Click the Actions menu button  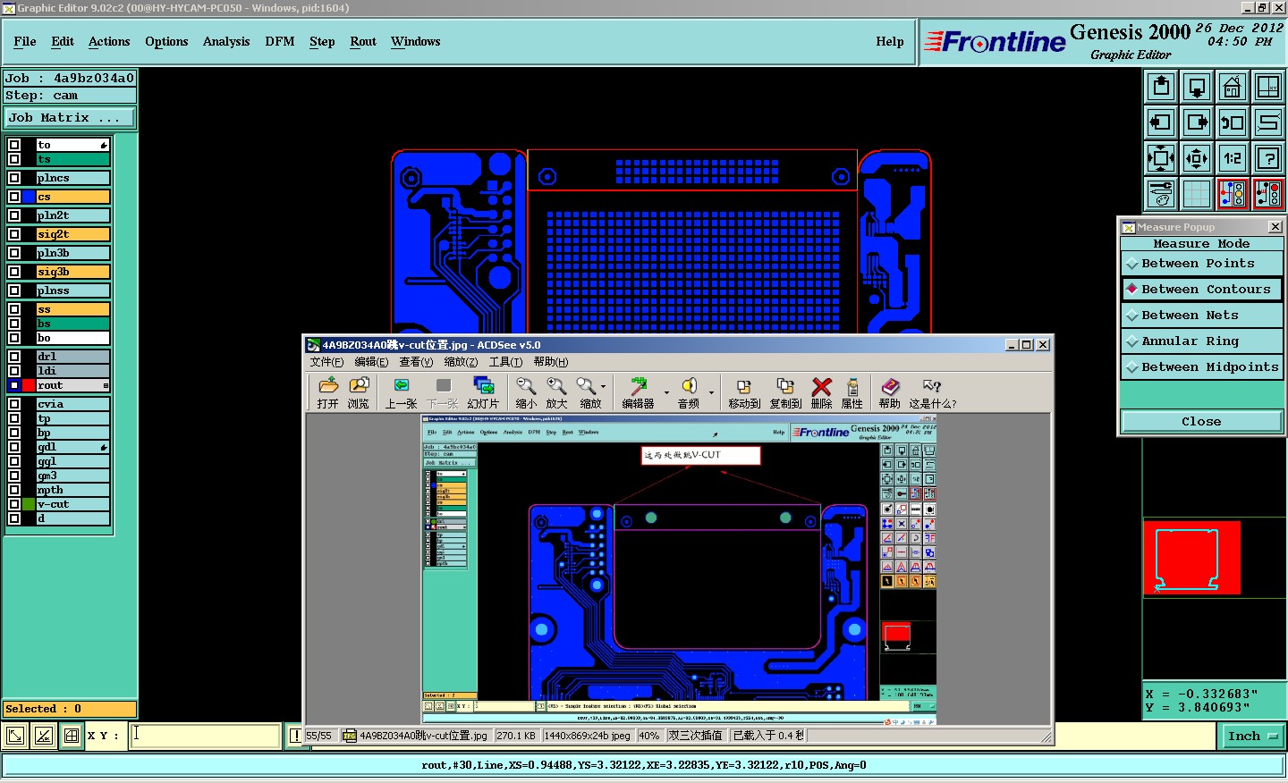pos(109,42)
